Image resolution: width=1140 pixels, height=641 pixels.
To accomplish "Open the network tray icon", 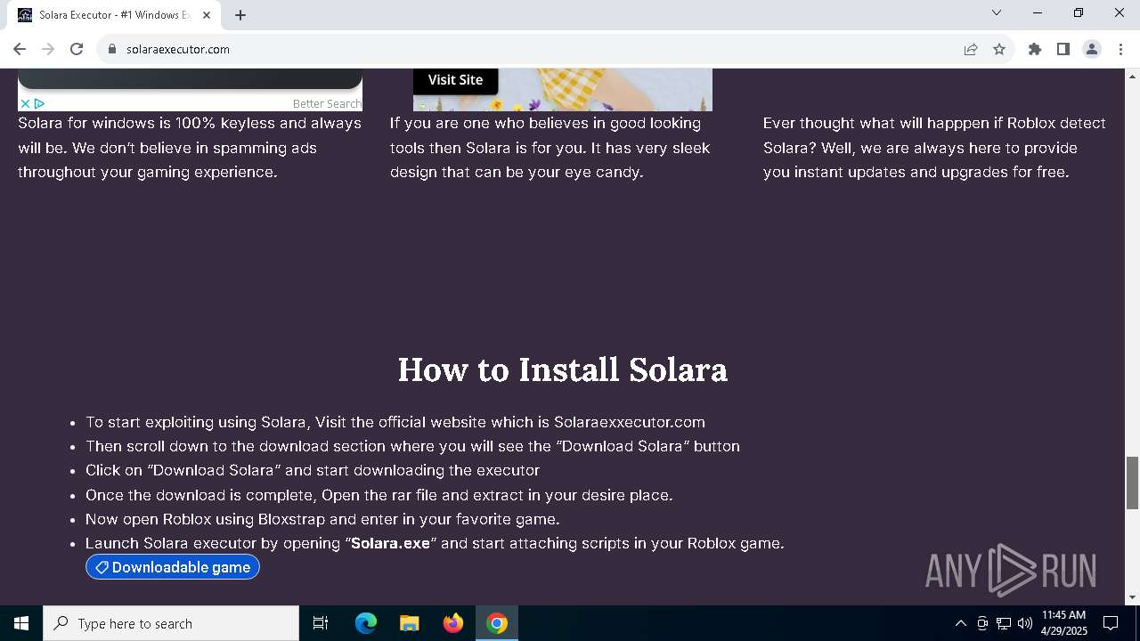I will tap(1004, 623).
